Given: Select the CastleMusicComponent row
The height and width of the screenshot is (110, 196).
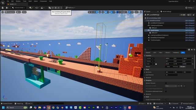Looking at the screenshot, I should (169, 38).
